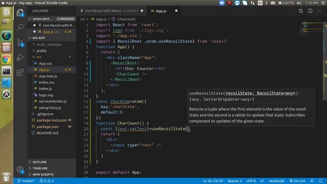Viewport: 327px width, 184px height.
Task: Open package-lock.json in the file tree
Action: [51, 121]
